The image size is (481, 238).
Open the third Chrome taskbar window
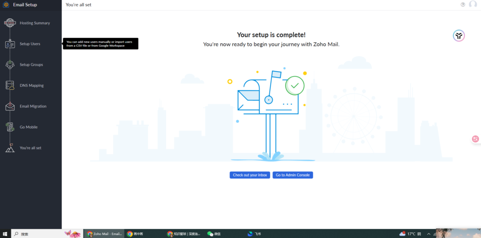[x=184, y=234]
